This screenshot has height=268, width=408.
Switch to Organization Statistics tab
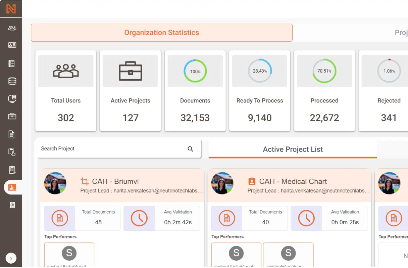pyautogui.click(x=162, y=33)
